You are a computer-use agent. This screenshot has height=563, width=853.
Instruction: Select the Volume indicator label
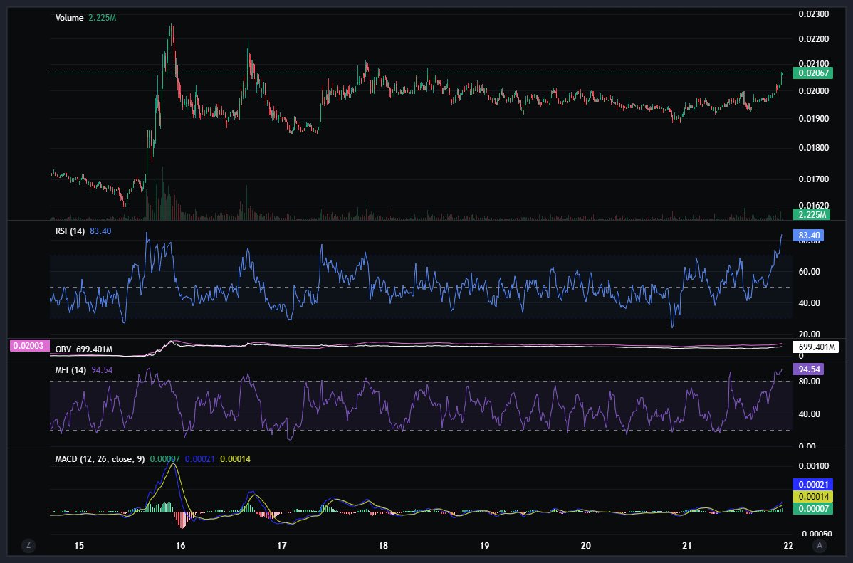(69, 17)
